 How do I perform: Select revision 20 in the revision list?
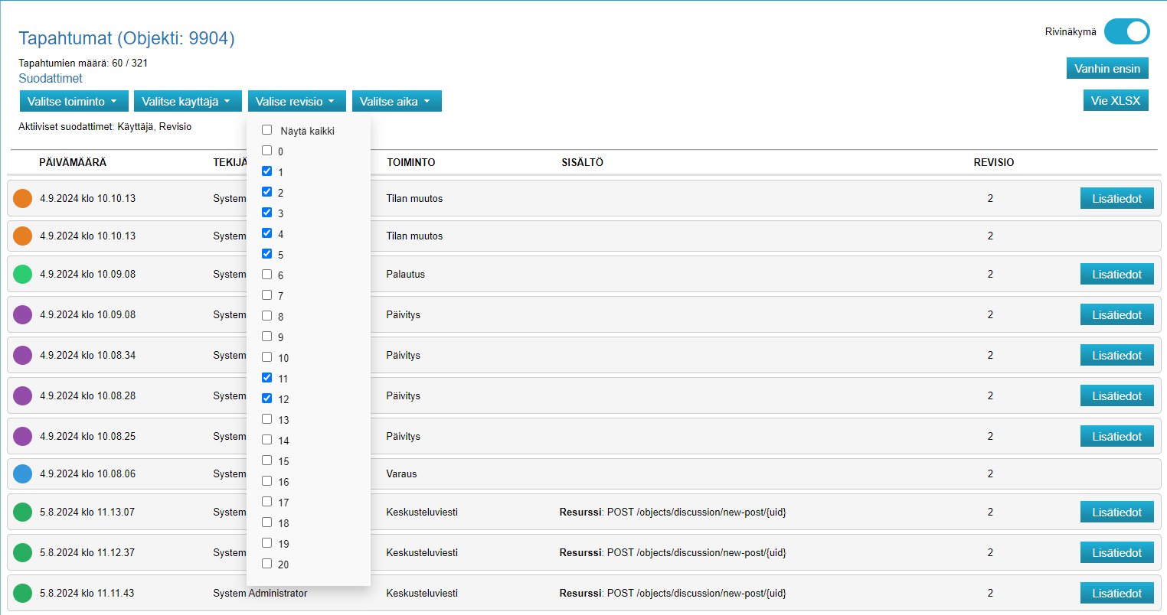coord(267,564)
